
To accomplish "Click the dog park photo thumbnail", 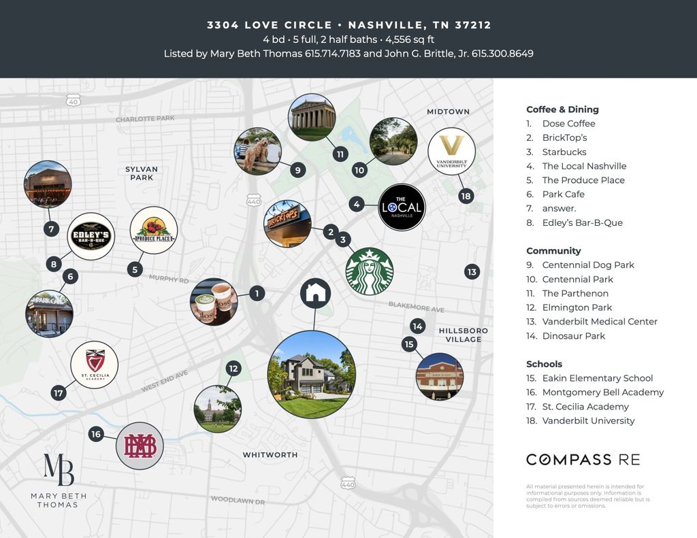I will [258, 152].
